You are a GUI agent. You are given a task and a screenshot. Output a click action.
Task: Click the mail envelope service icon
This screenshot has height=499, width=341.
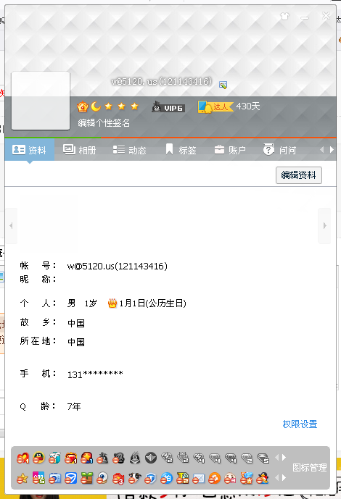point(199,478)
